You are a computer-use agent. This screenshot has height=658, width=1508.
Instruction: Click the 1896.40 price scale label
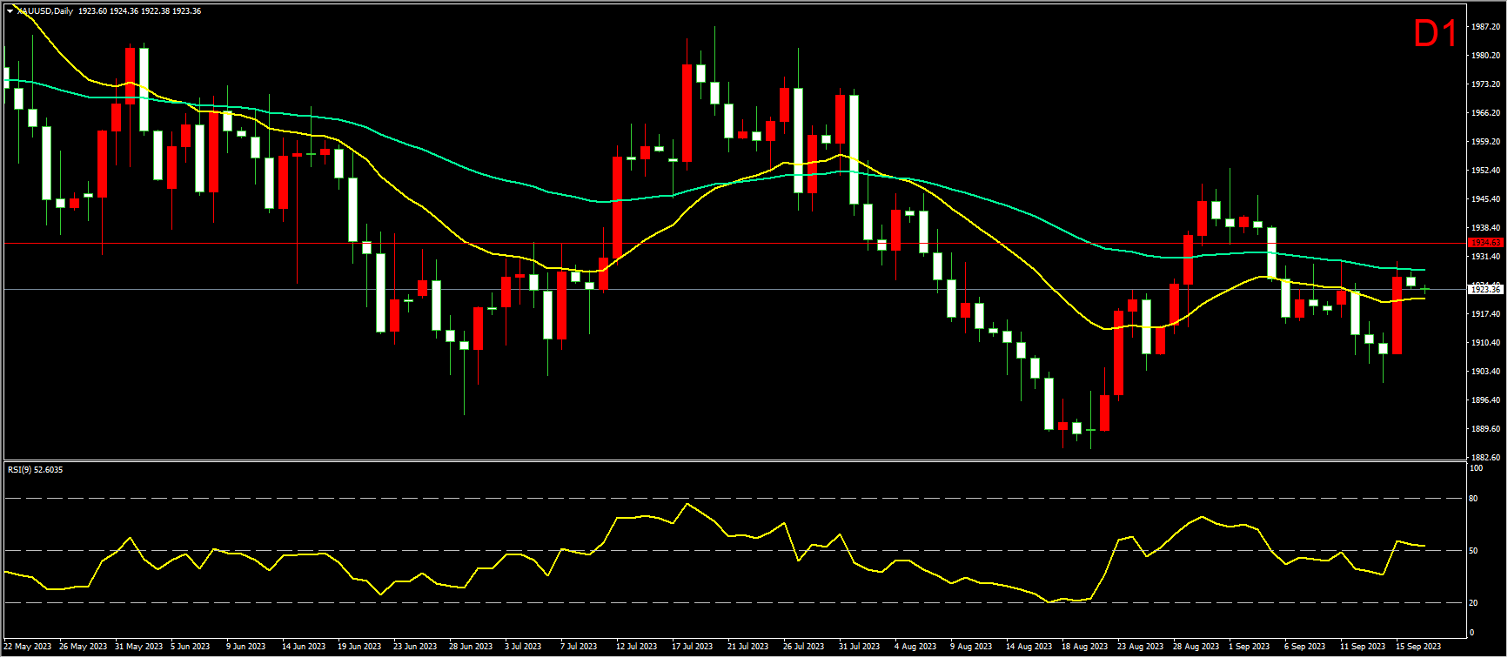tap(1485, 400)
